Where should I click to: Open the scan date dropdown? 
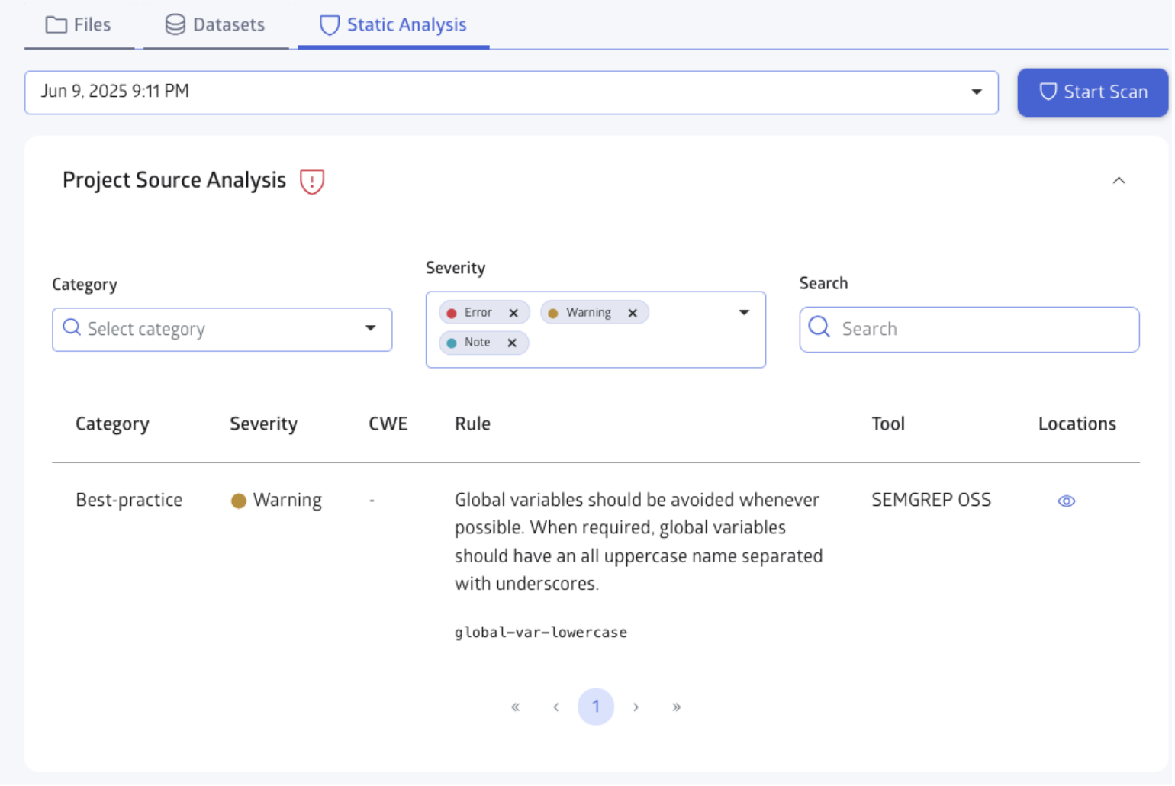point(976,92)
